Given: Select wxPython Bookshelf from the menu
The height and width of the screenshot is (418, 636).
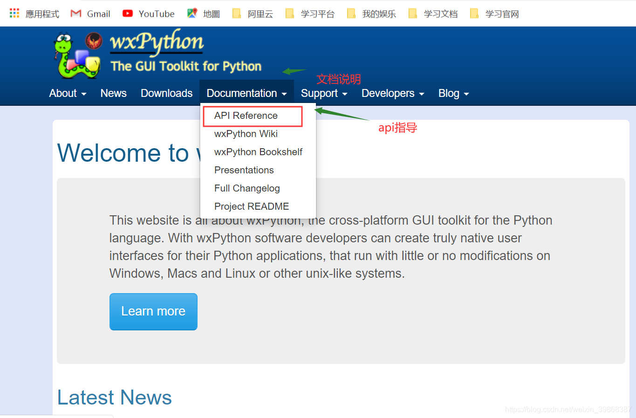Looking at the screenshot, I should point(258,152).
